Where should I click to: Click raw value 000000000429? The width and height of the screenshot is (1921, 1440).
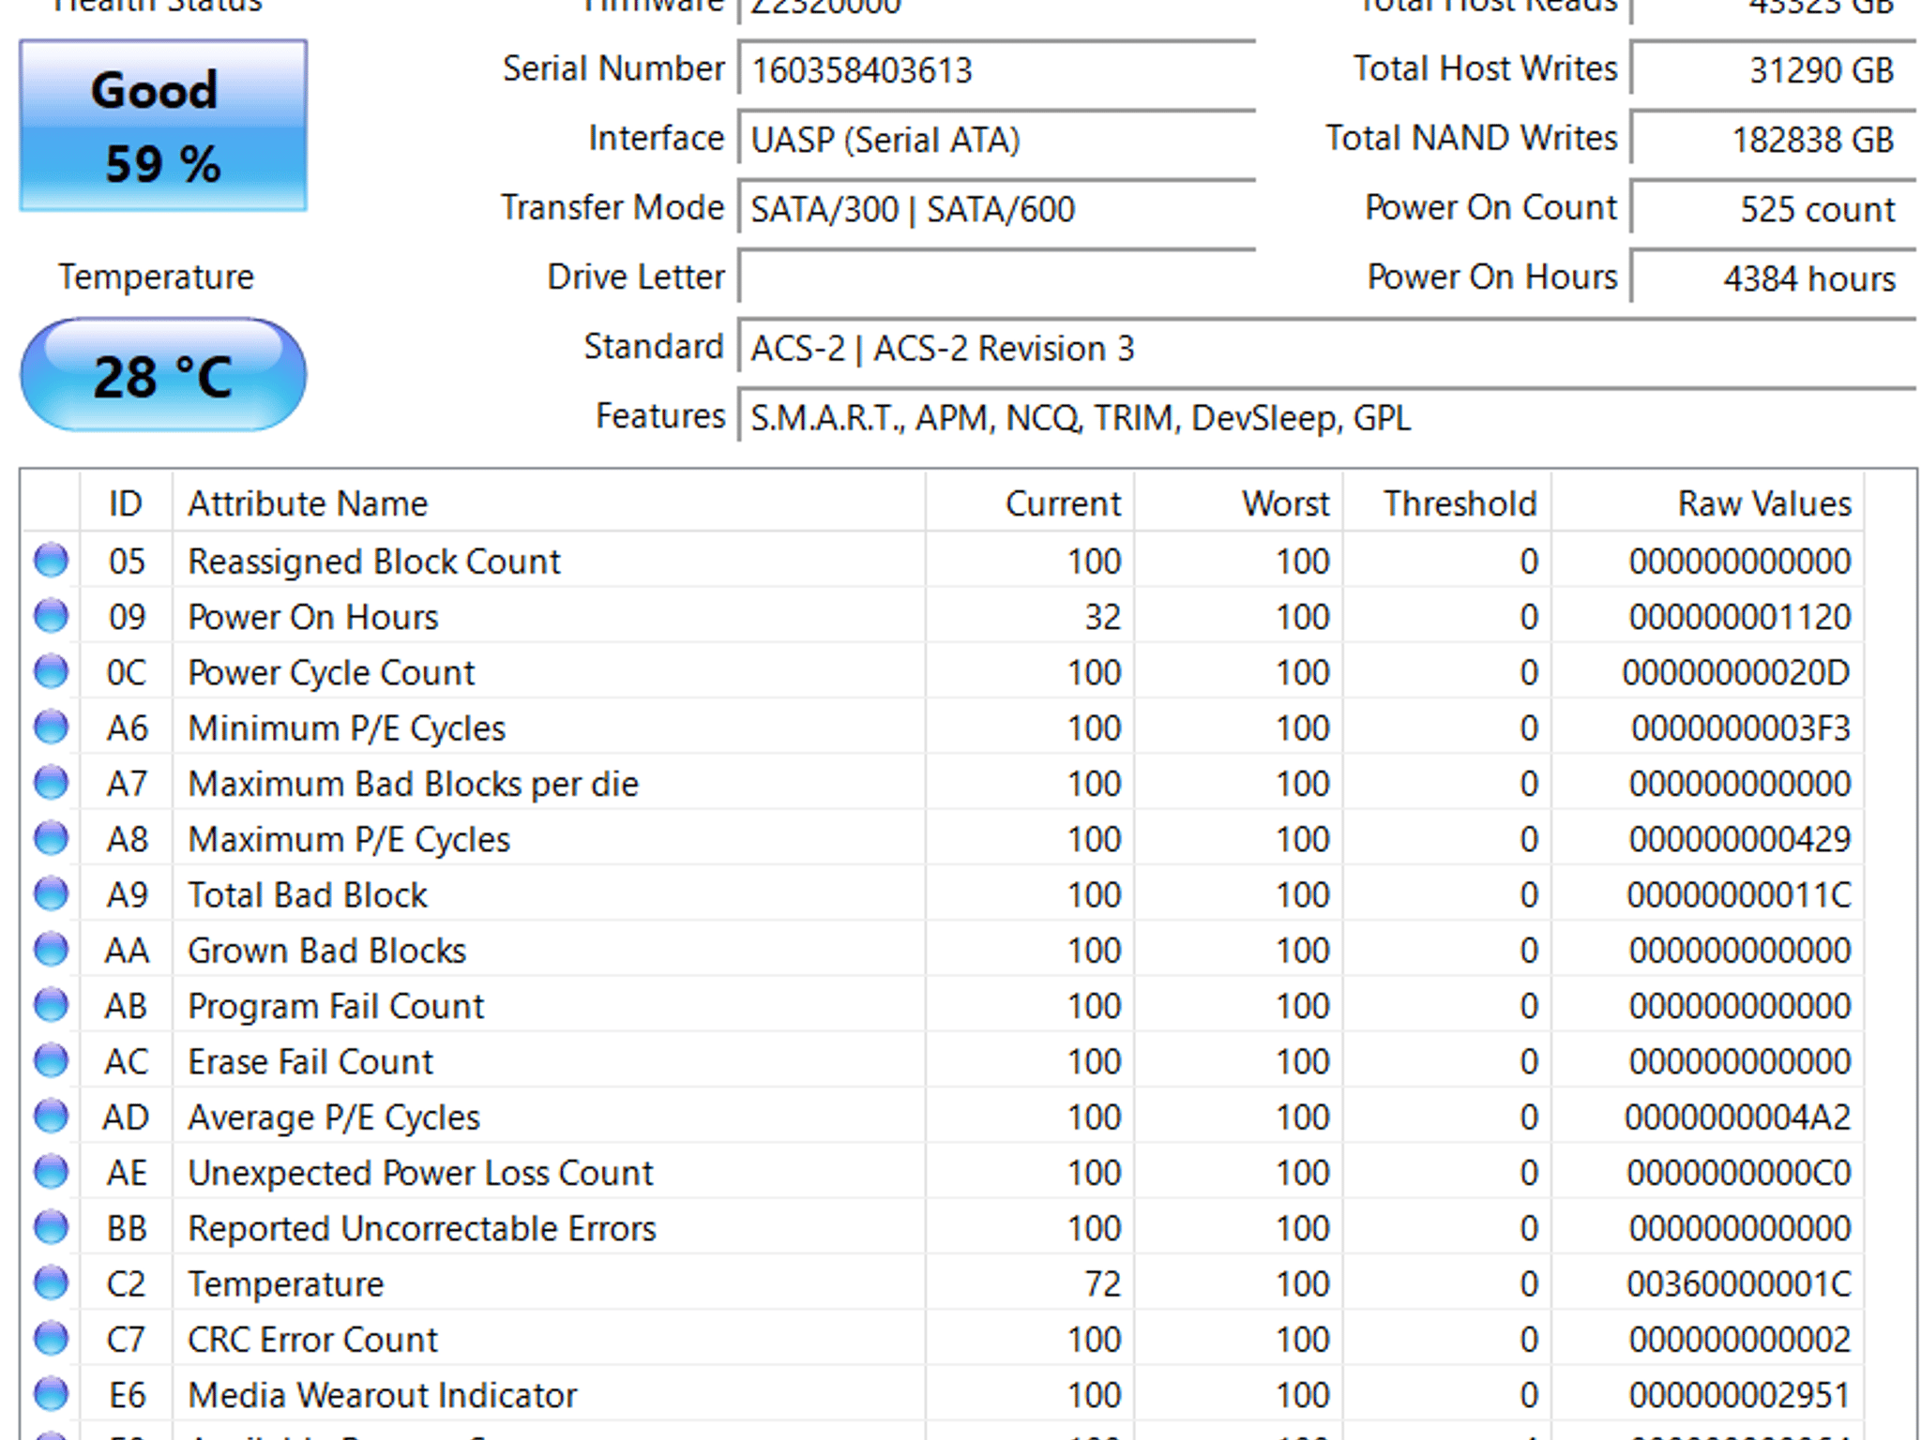coord(1740,838)
